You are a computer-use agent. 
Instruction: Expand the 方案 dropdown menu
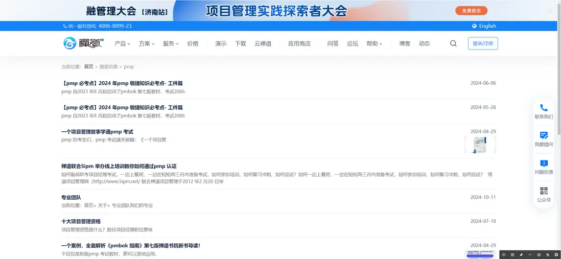coord(147,43)
